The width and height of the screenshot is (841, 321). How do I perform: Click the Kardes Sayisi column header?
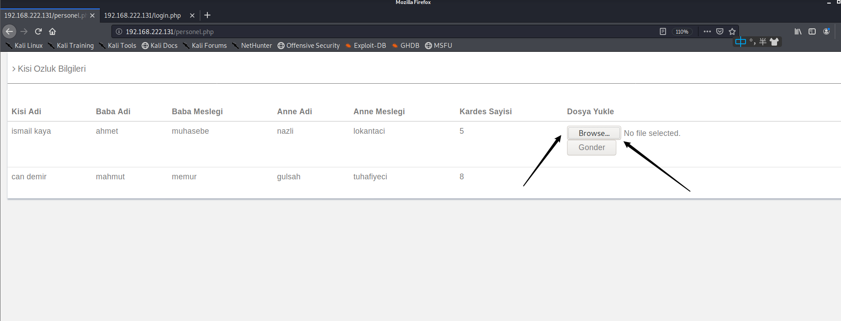[485, 112]
